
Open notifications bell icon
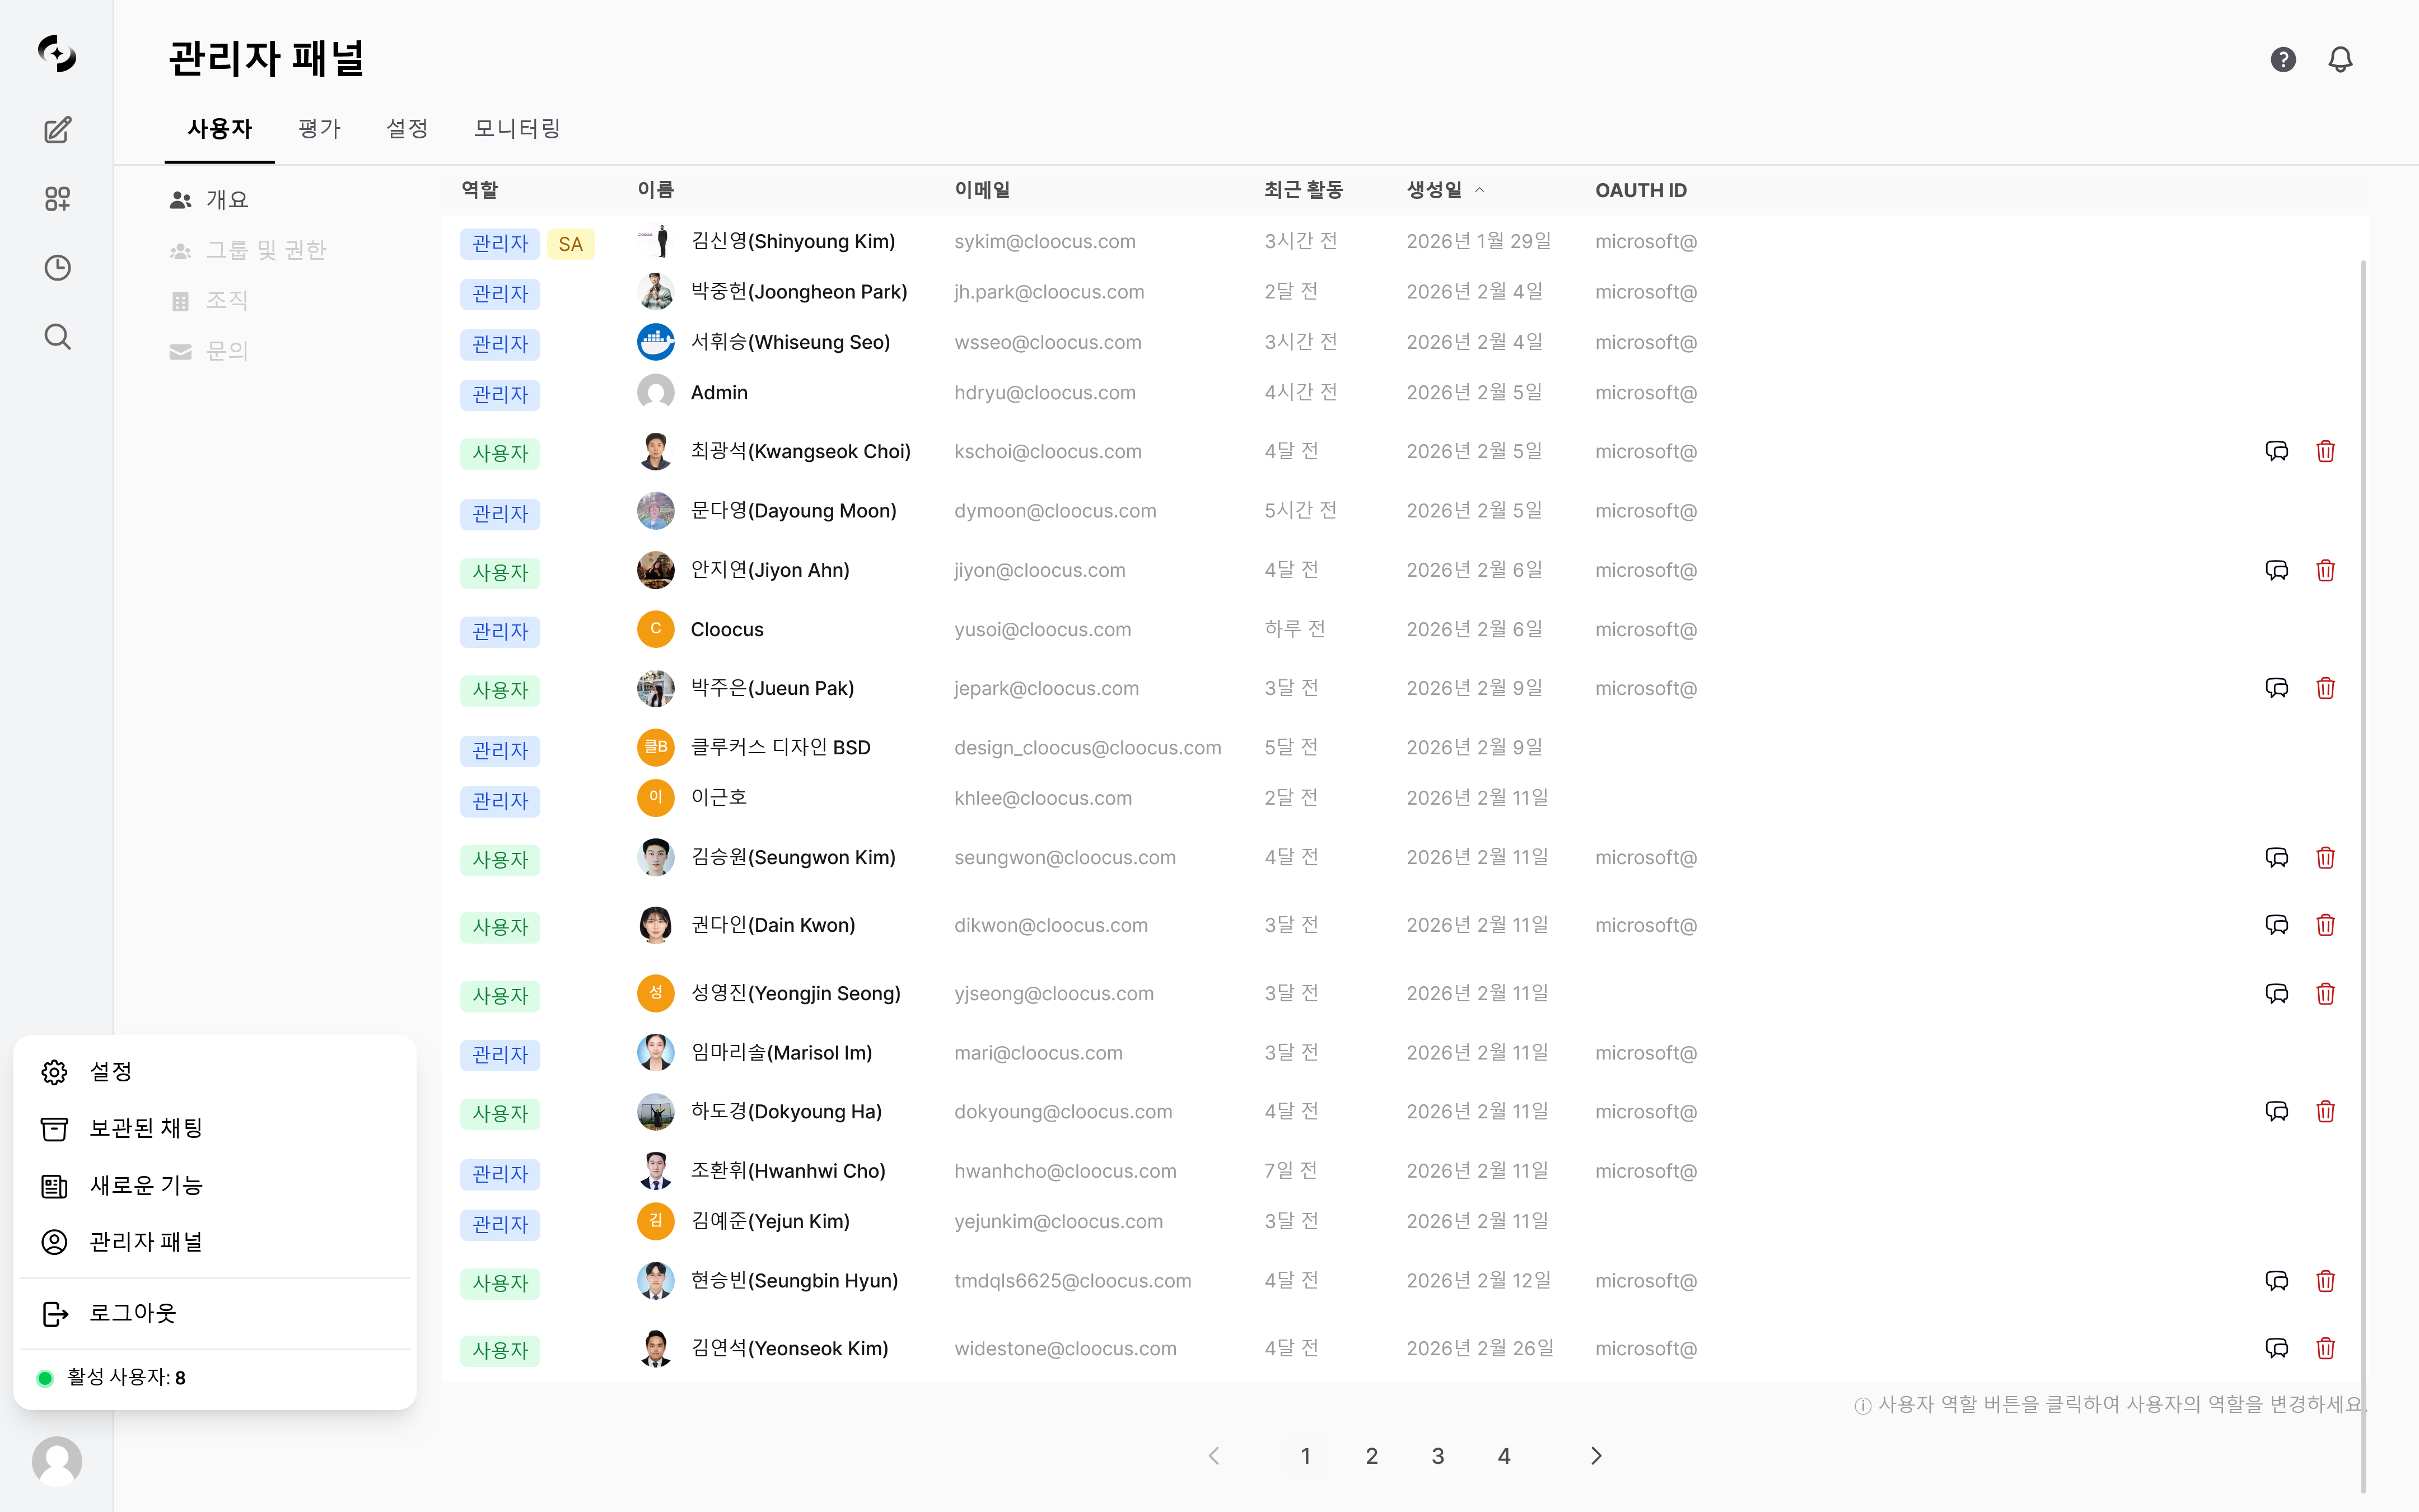coord(2340,60)
